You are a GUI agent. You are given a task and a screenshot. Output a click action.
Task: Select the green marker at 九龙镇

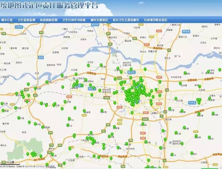[170, 109]
